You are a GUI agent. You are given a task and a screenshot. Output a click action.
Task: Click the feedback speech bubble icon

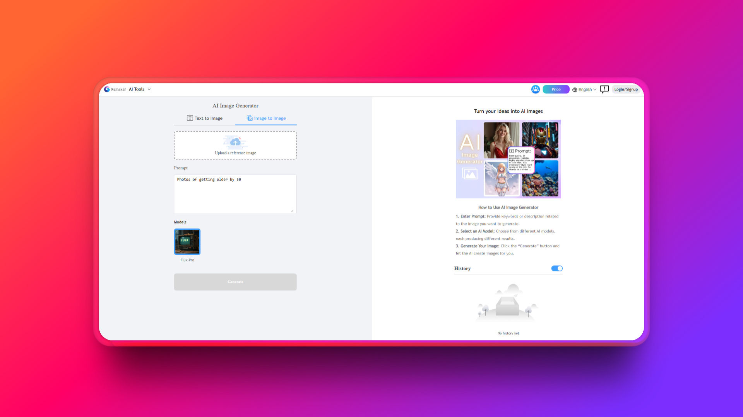coord(604,89)
